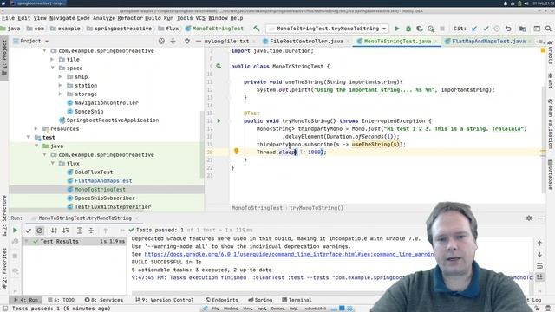Select ColdFluxTest in project tree
The height and width of the screenshot is (312, 555).
coord(94,172)
